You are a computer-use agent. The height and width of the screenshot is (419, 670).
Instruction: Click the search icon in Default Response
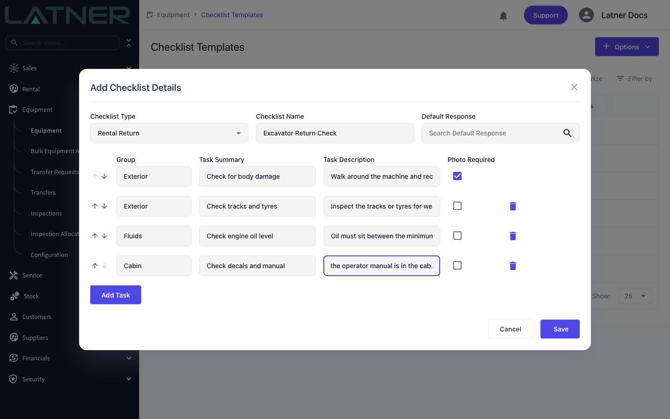pos(567,133)
